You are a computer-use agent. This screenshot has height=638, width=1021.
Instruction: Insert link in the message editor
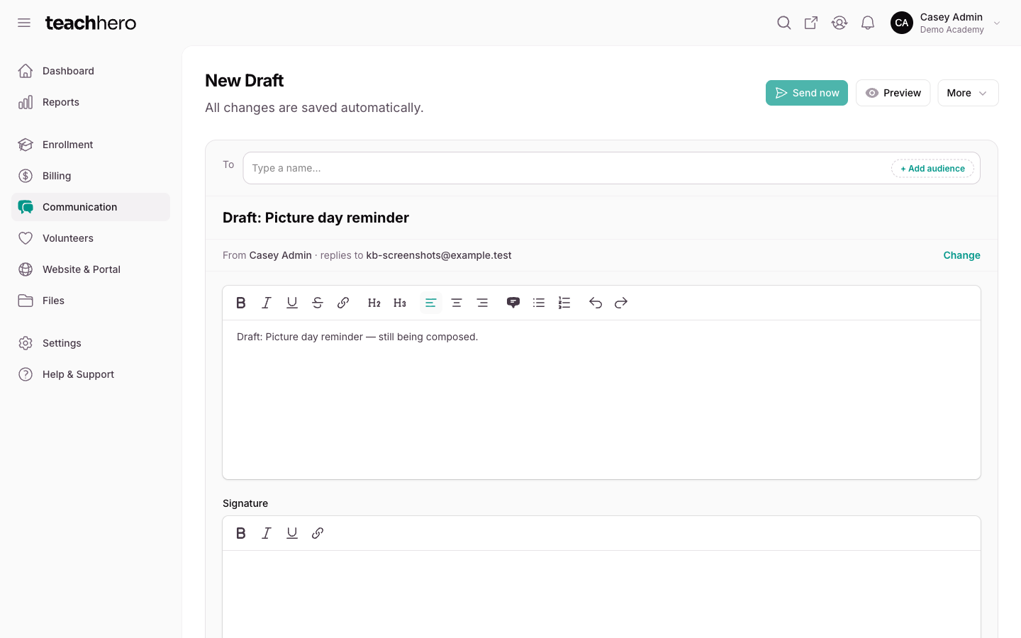[x=343, y=303]
